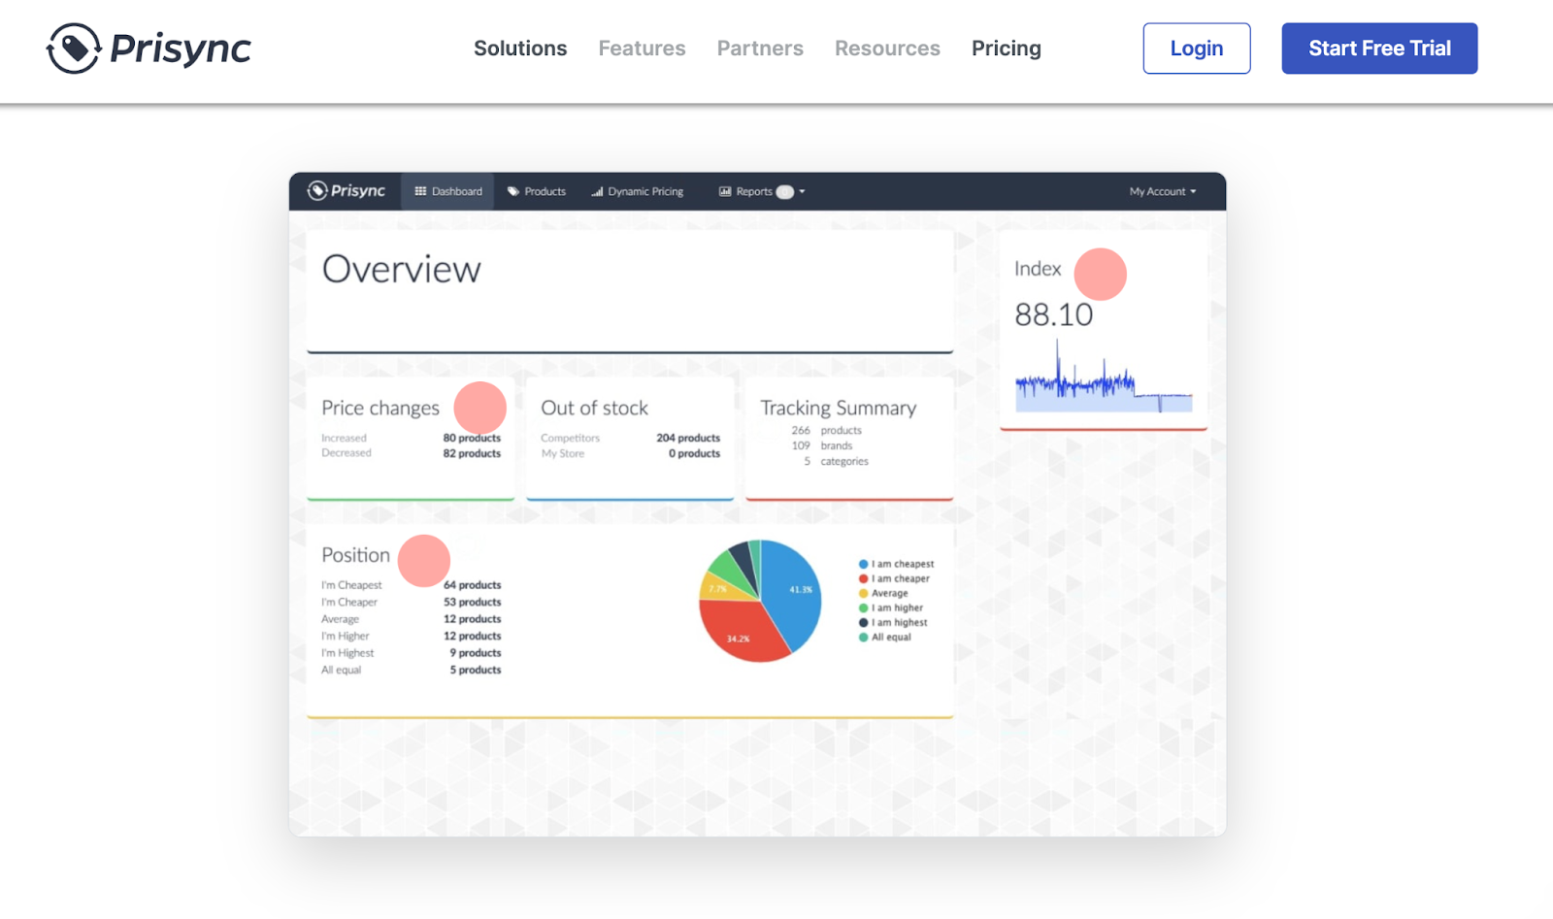This screenshot has width=1553, height=919.
Task: Click the hotspot dot next to Position
Action: 424,561
